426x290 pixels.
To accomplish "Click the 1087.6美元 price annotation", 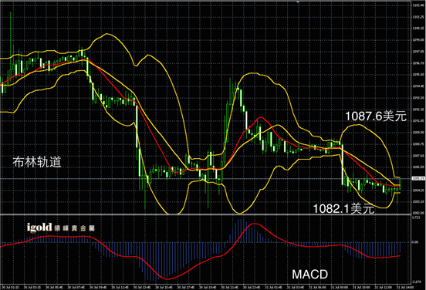I will point(376,116).
